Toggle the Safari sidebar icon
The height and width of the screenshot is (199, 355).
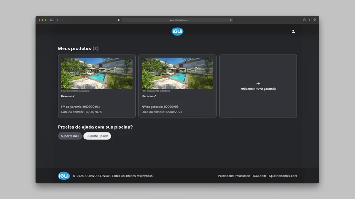[x=51, y=20]
